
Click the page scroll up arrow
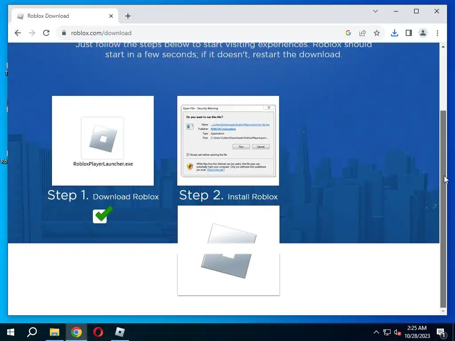[443, 46]
